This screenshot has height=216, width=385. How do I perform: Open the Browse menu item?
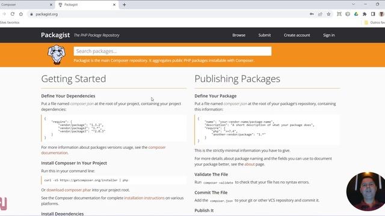(239, 35)
